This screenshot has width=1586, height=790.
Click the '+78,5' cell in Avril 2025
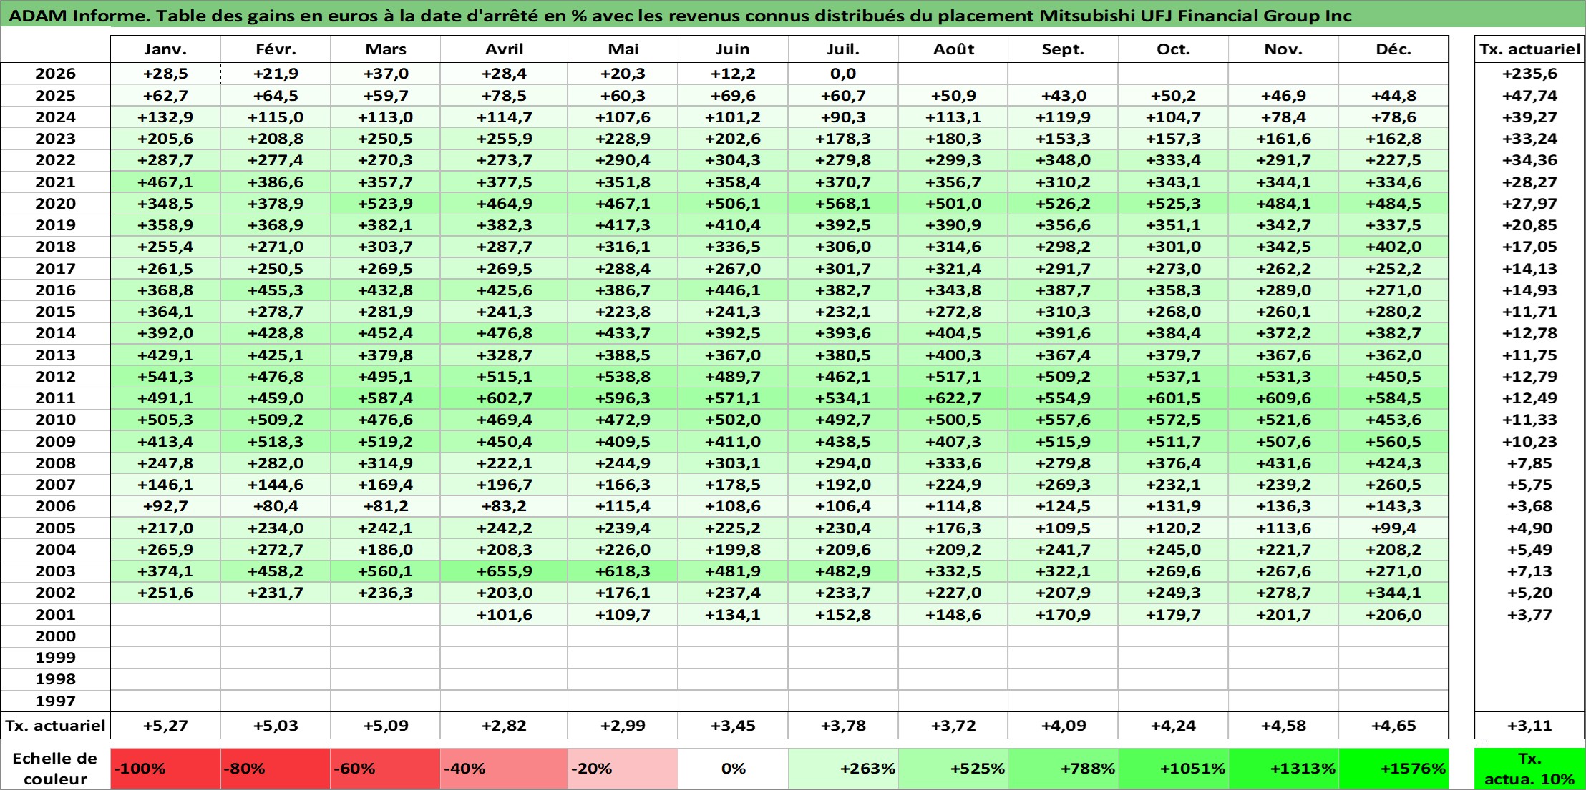(x=504, y=96)
